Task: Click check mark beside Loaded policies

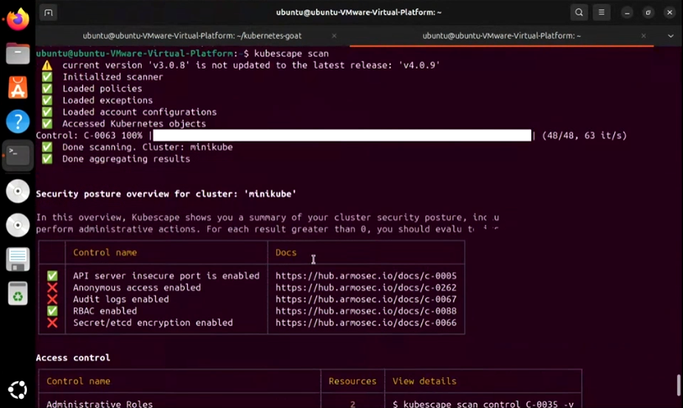Action: coord(47,89)
